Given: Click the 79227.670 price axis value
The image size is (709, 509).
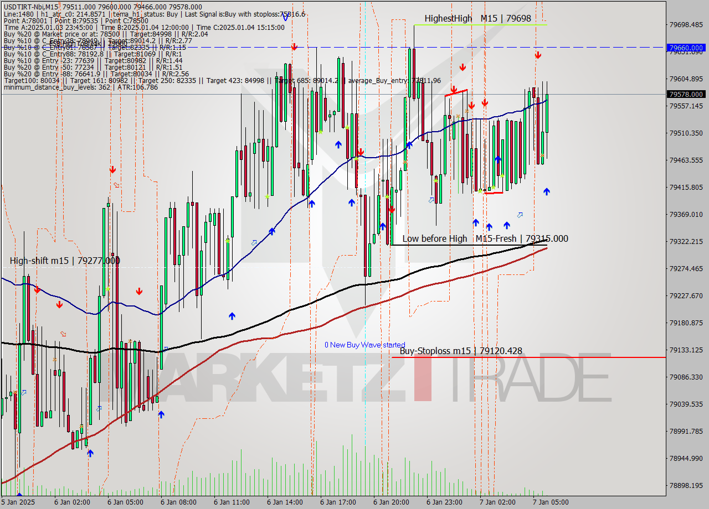Looking at the screenshot, I should pos(687,295).
